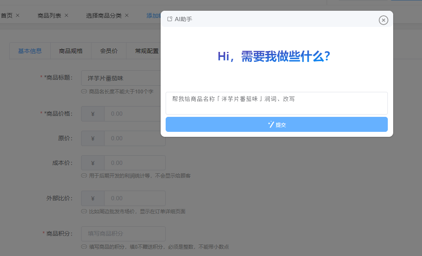Switch to the 首页 tab
This screenshot has width=422, height=256.
pyautogui.click(x=7, y=16)
